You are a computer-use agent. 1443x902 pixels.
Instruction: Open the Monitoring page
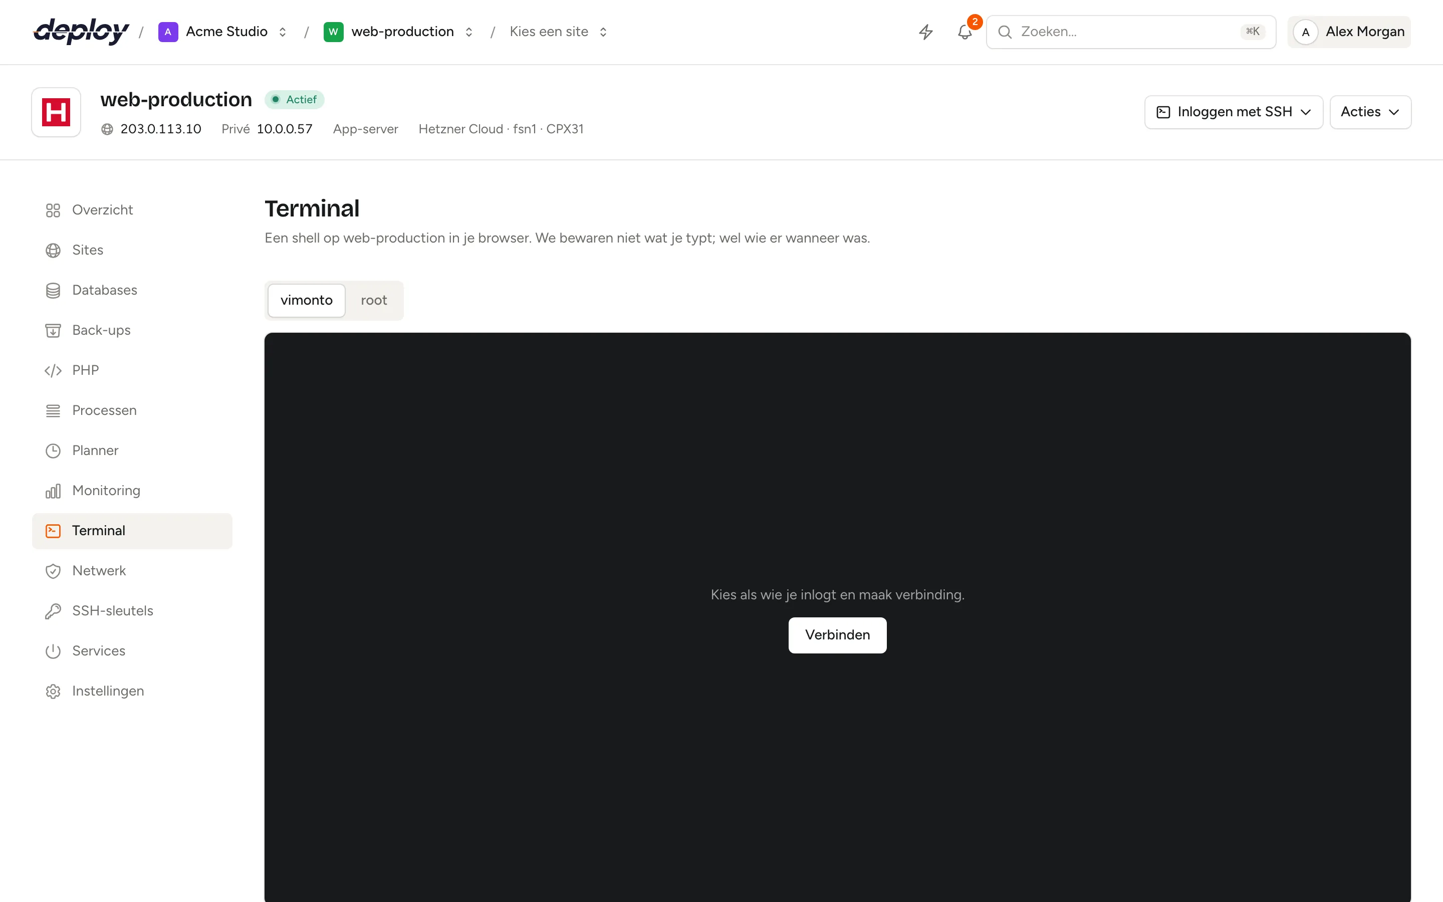point(132,491)
